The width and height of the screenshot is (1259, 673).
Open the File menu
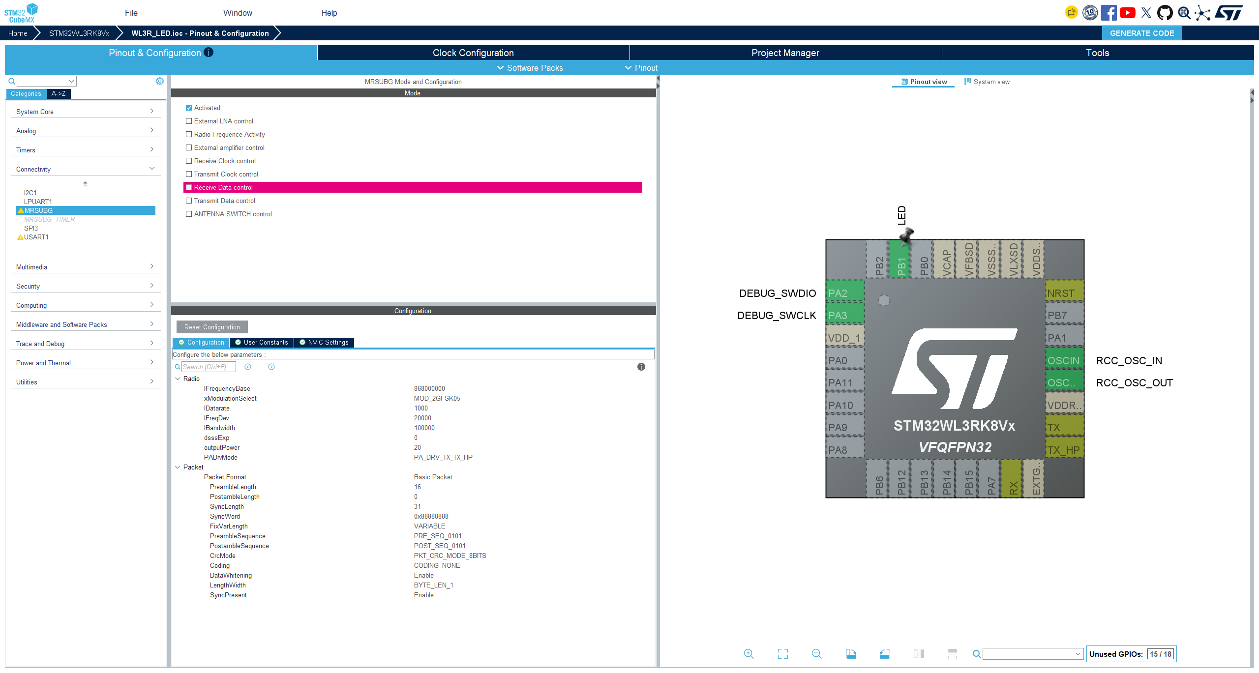(x=131, y=13)
